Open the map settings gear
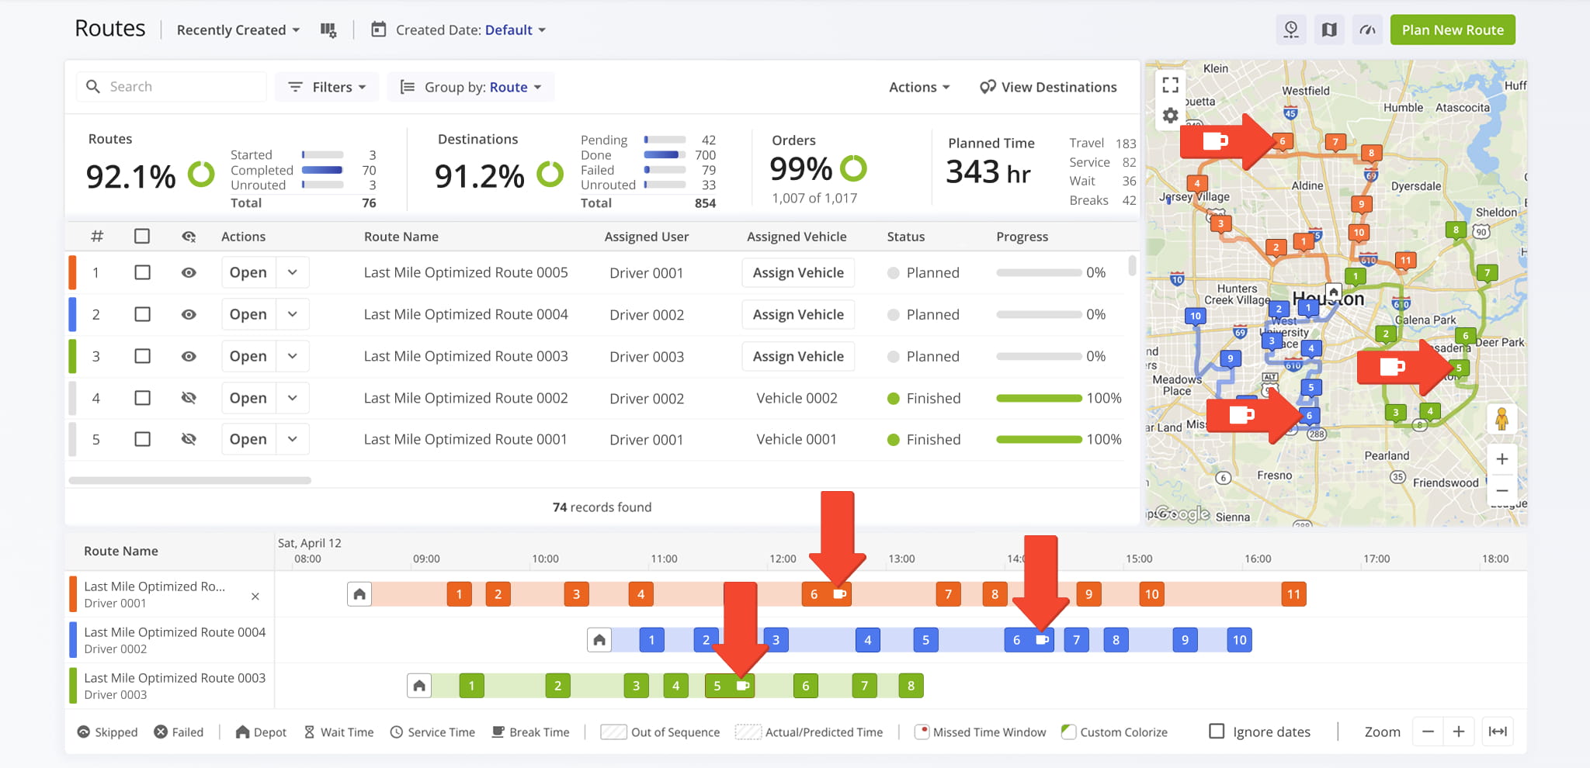This screenshot has width=1590, height=768. pos(1170,116)
